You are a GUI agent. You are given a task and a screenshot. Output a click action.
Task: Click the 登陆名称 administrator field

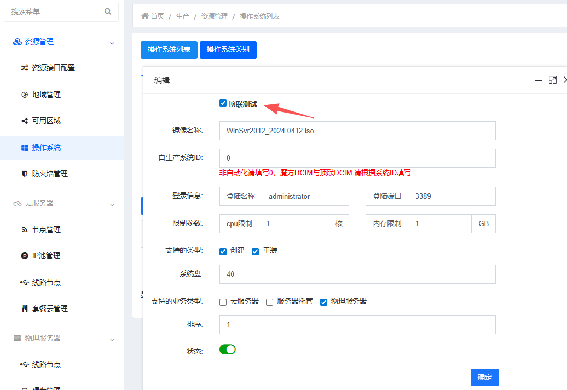click(x=305, y=196)
